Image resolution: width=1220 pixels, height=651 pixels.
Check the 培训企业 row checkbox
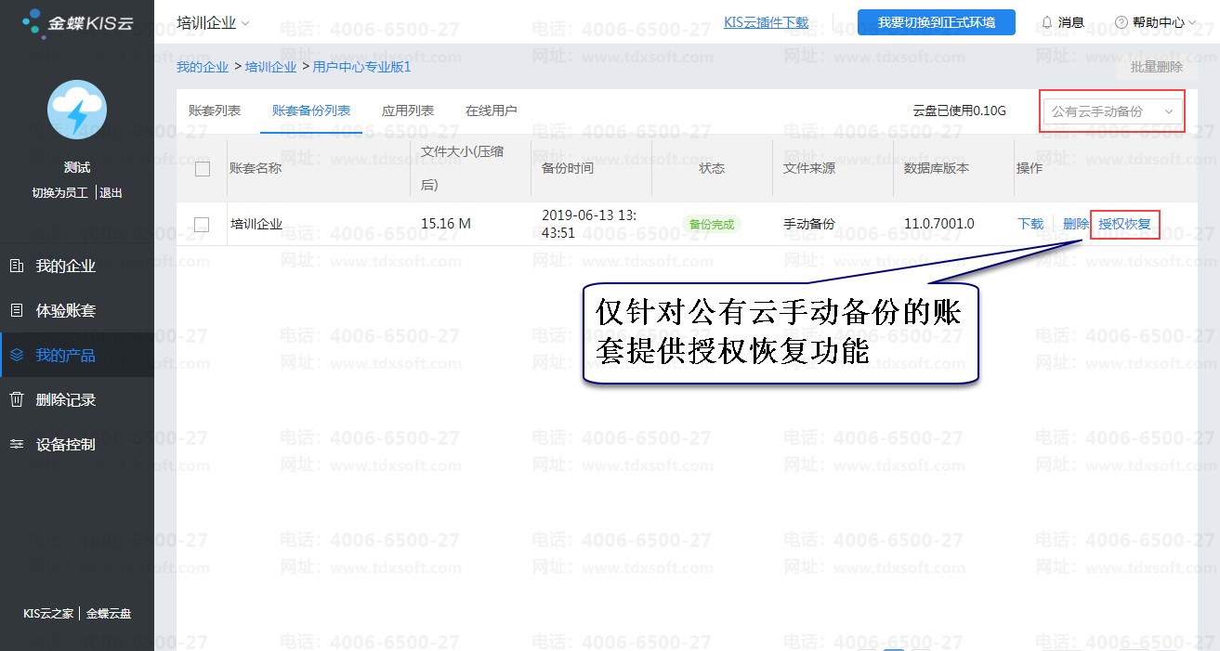click(x=202, y=224)
